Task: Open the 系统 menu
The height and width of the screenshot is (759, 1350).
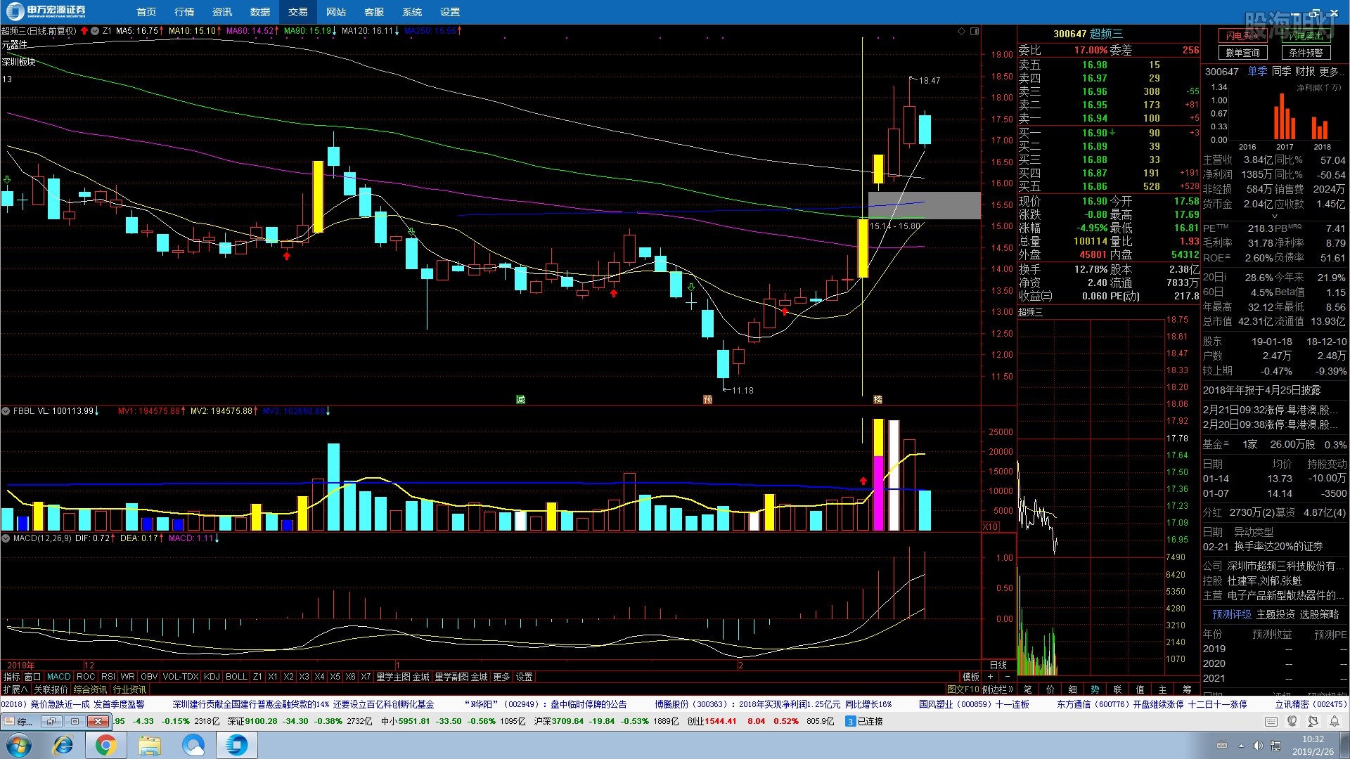Action: [x=412, y=12]
